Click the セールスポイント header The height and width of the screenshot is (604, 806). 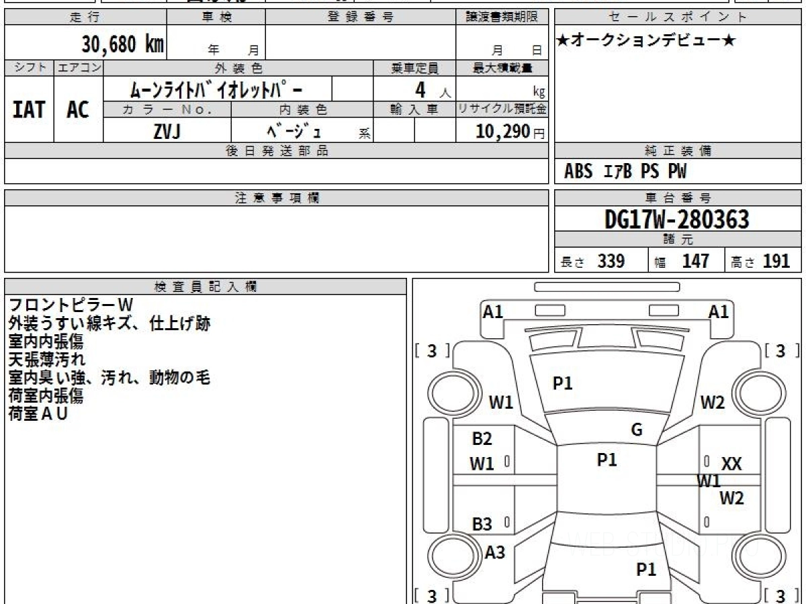tap(678, 17)
